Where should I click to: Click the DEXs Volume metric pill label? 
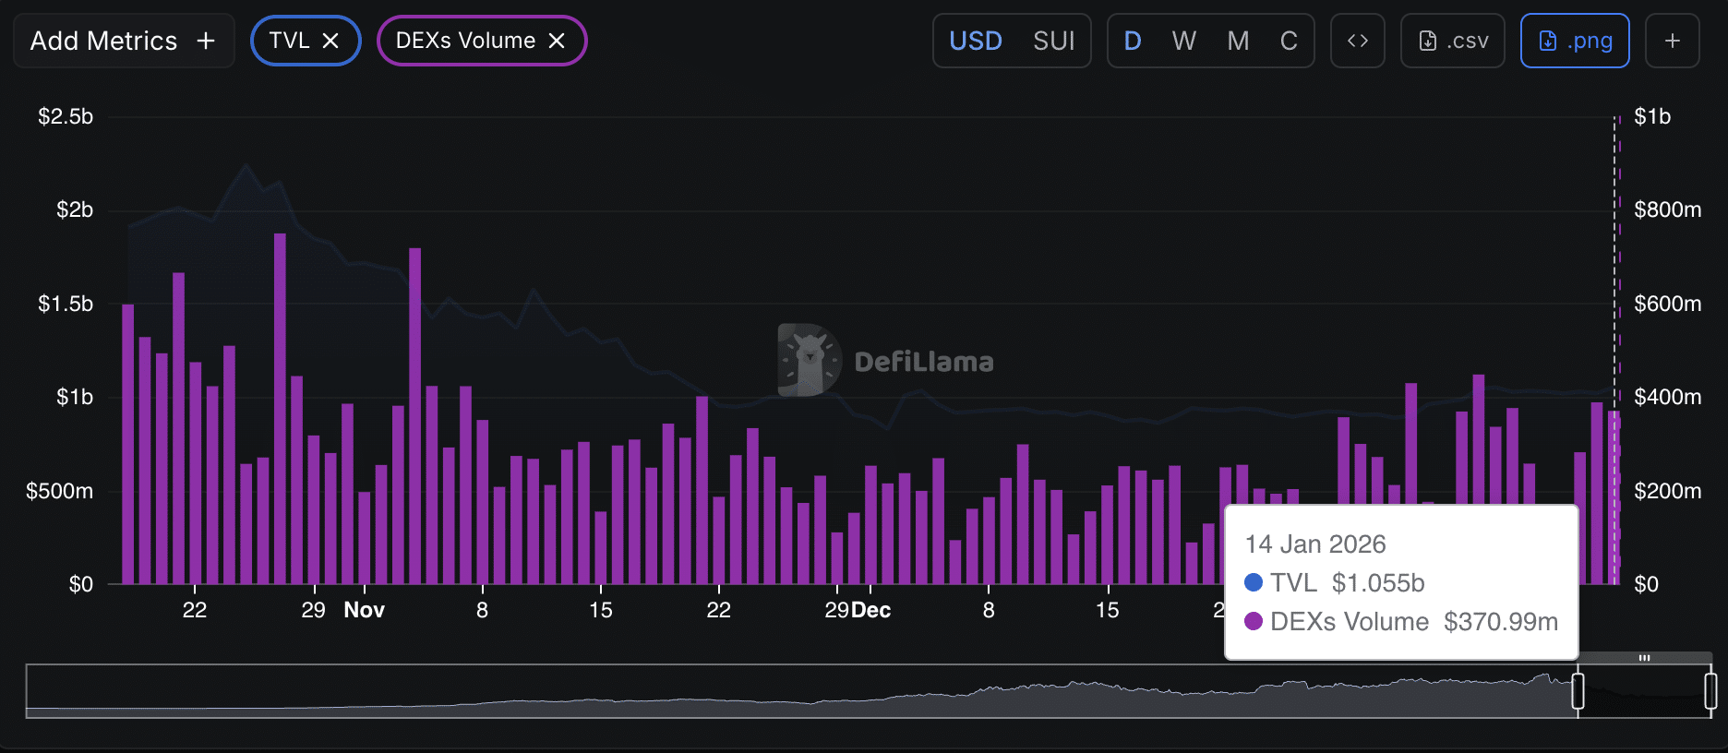[465, 41]
